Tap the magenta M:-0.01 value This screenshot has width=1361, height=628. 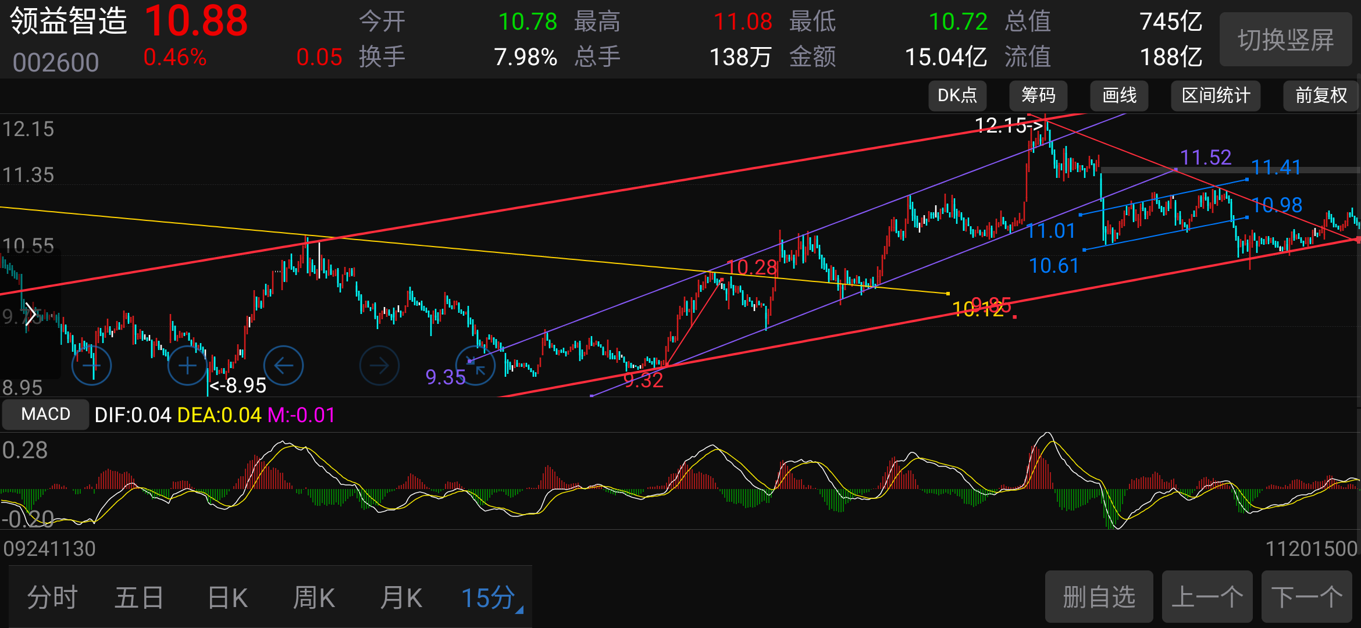coord(301,415)
